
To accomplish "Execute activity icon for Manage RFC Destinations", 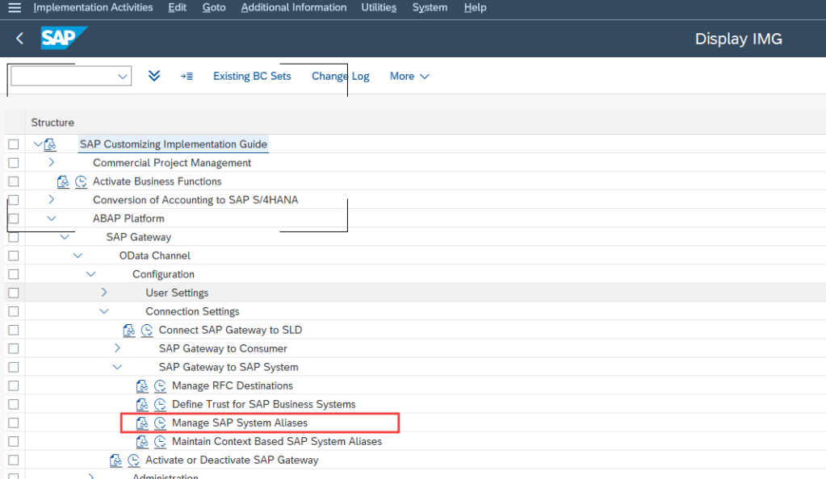I will [x=161, y=385].
